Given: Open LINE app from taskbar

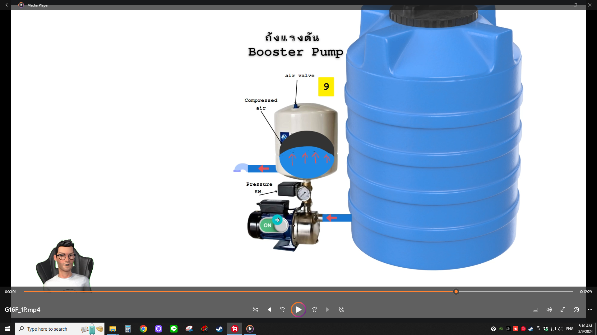Looking at the screenshot, I should coord(174,329).
